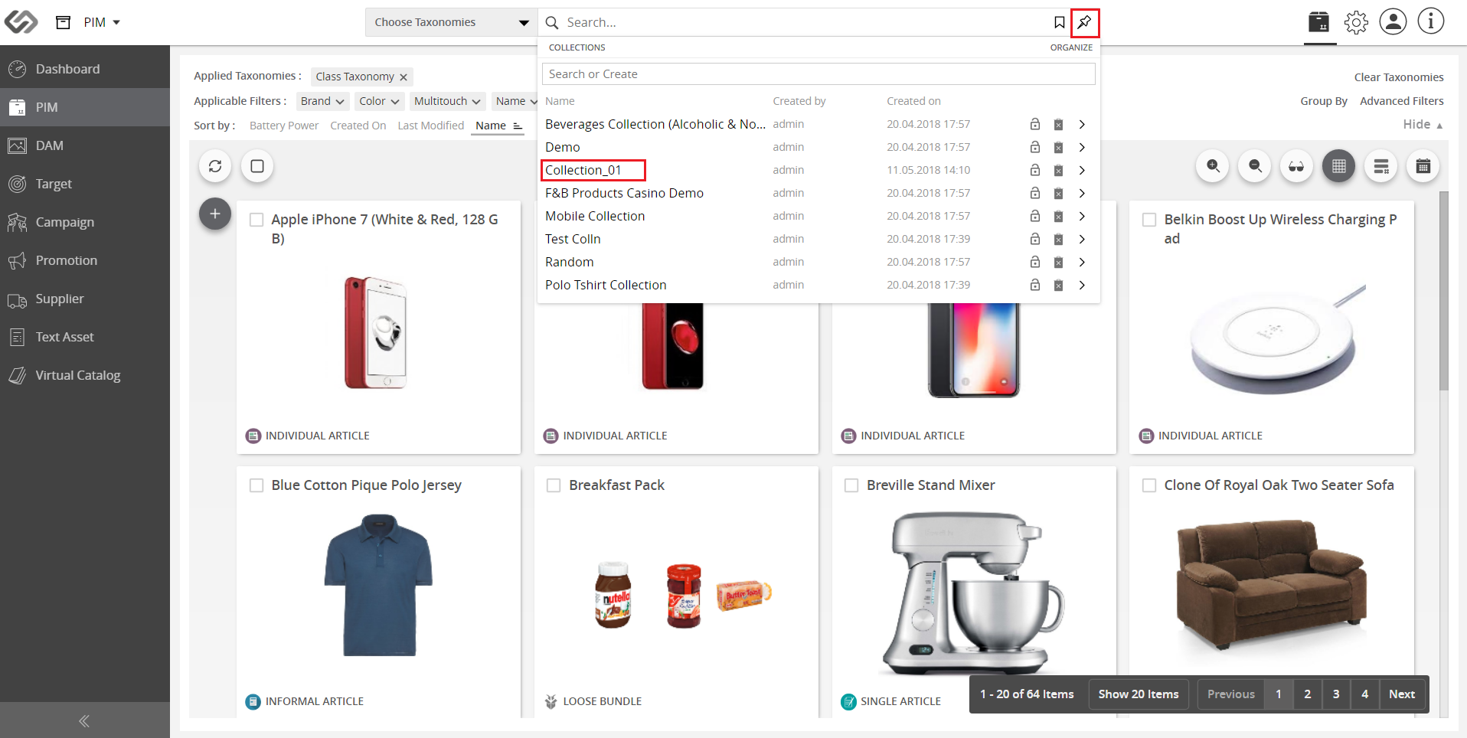Click the glasses view button
Image resolution: width=1467 pixels, height=738 pixels.
1296,166
